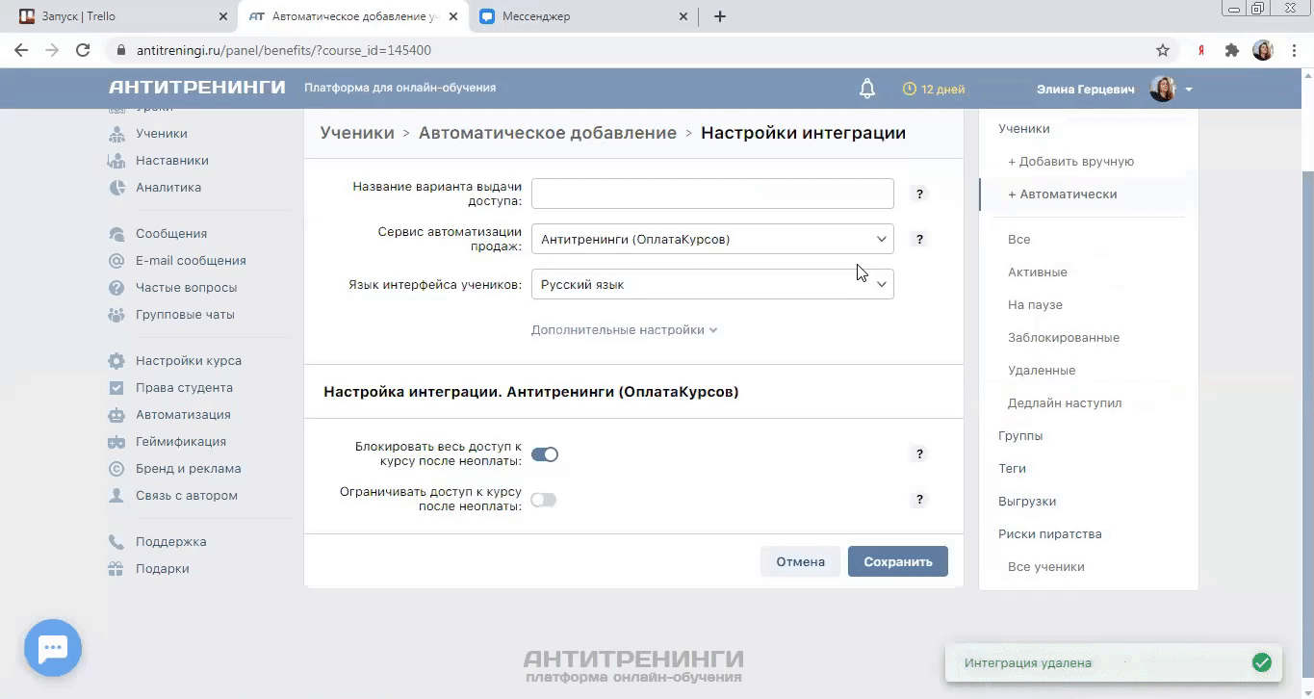This screenshot has height=699, width=1314.
Task: Open Все ученики link
Action: [1046, 566]
